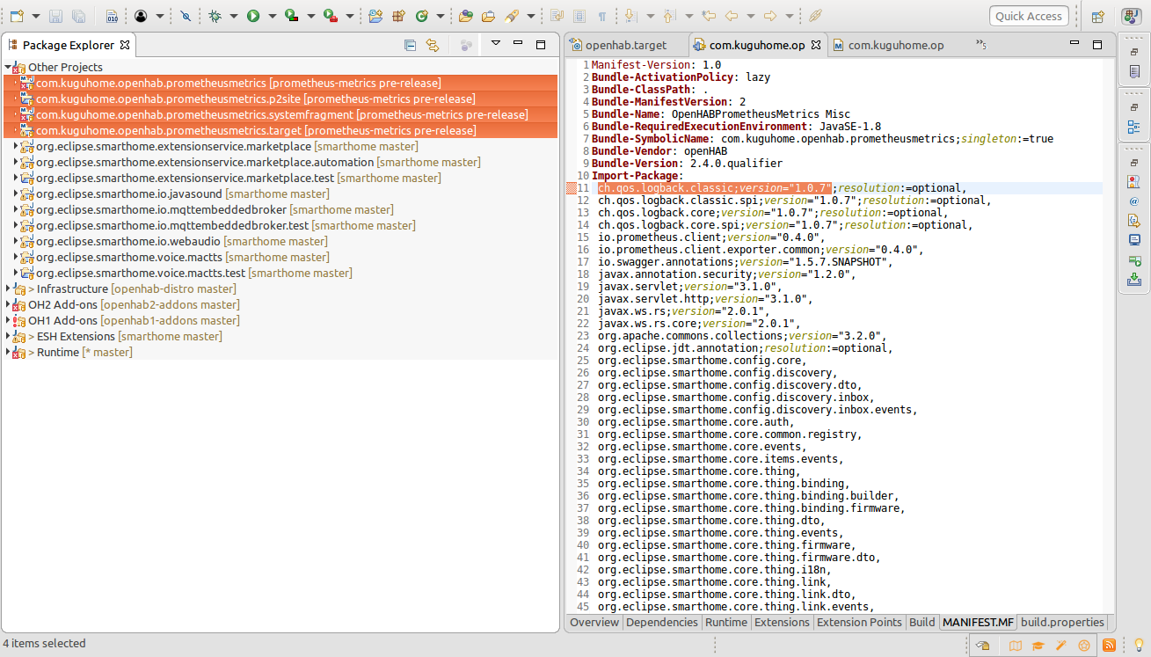
Task: Open the Runtime manifest editor tab
Action: [726, 622]
